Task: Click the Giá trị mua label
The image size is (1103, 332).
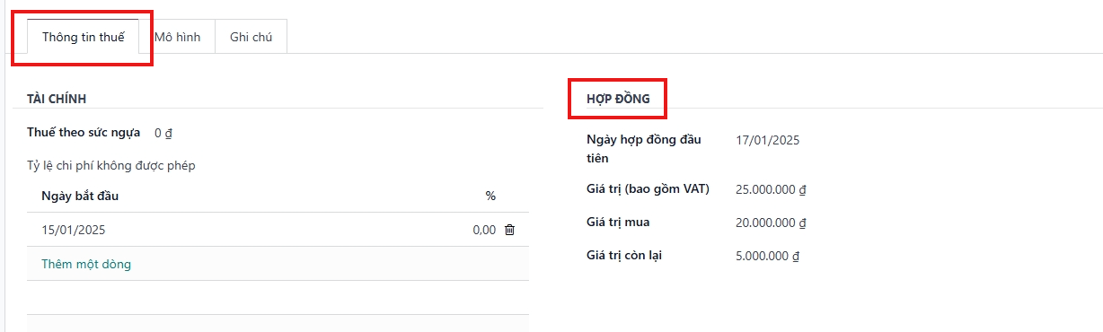Action: (618, 222)
